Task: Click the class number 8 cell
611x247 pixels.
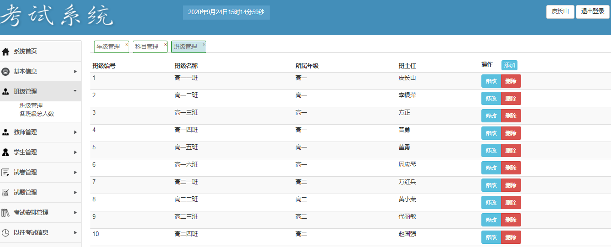Action: click(x=94, y=200)
